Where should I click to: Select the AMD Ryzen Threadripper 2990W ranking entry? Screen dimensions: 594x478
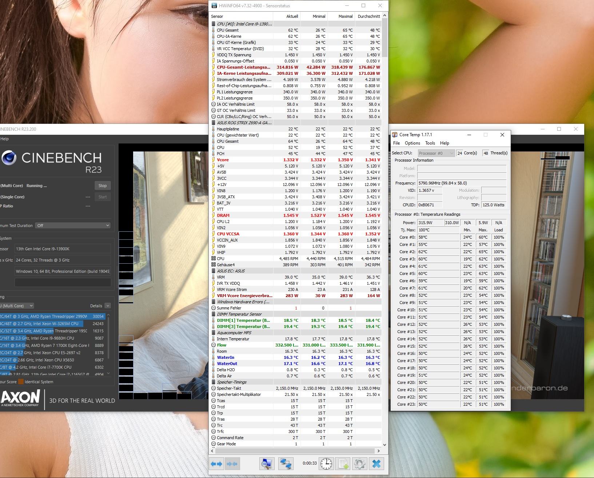52,316
